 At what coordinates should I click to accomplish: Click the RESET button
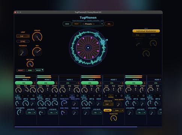tap(21, 70)
